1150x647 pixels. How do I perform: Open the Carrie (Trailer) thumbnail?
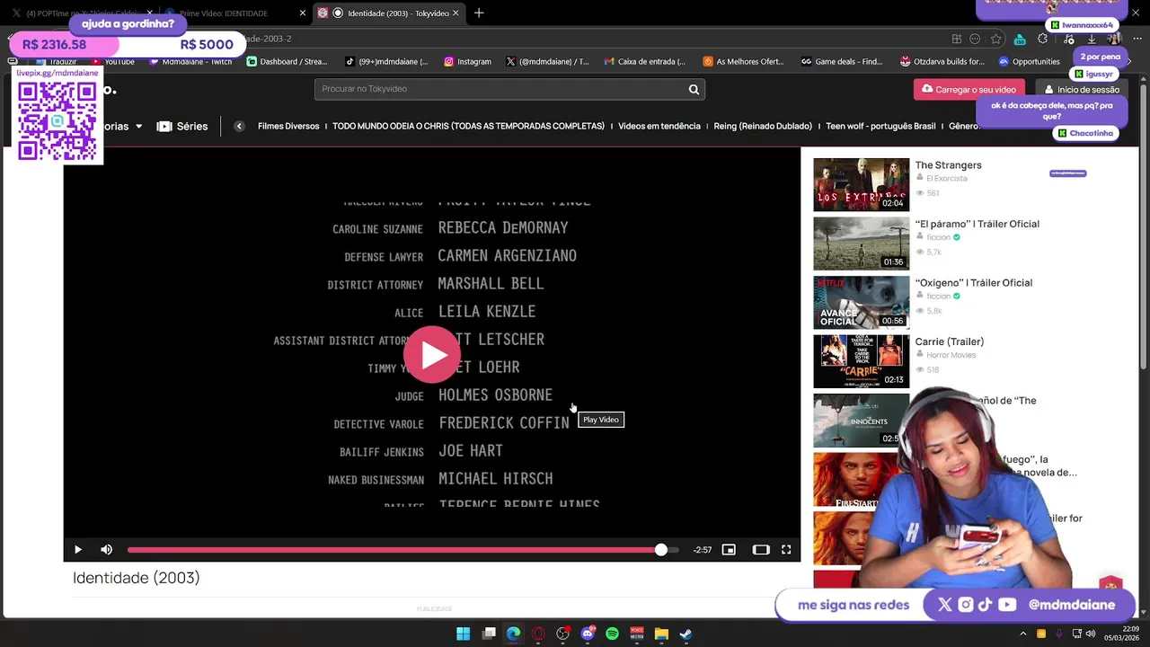pyautogui.click(x=861, y=361)
